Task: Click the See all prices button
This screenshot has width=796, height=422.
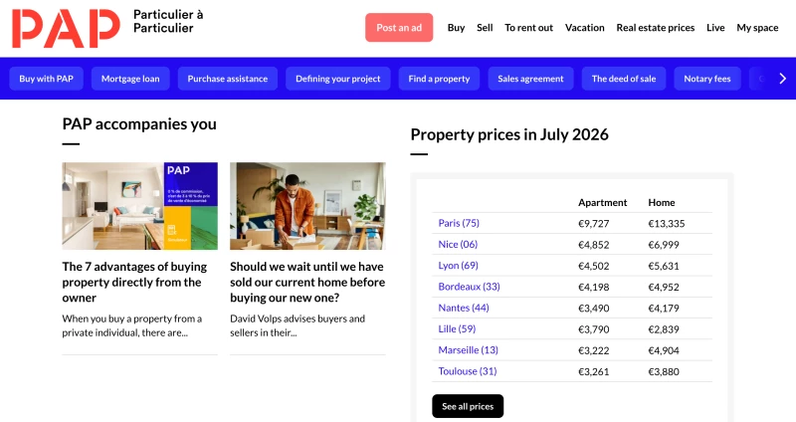Action: coord(468,406)
